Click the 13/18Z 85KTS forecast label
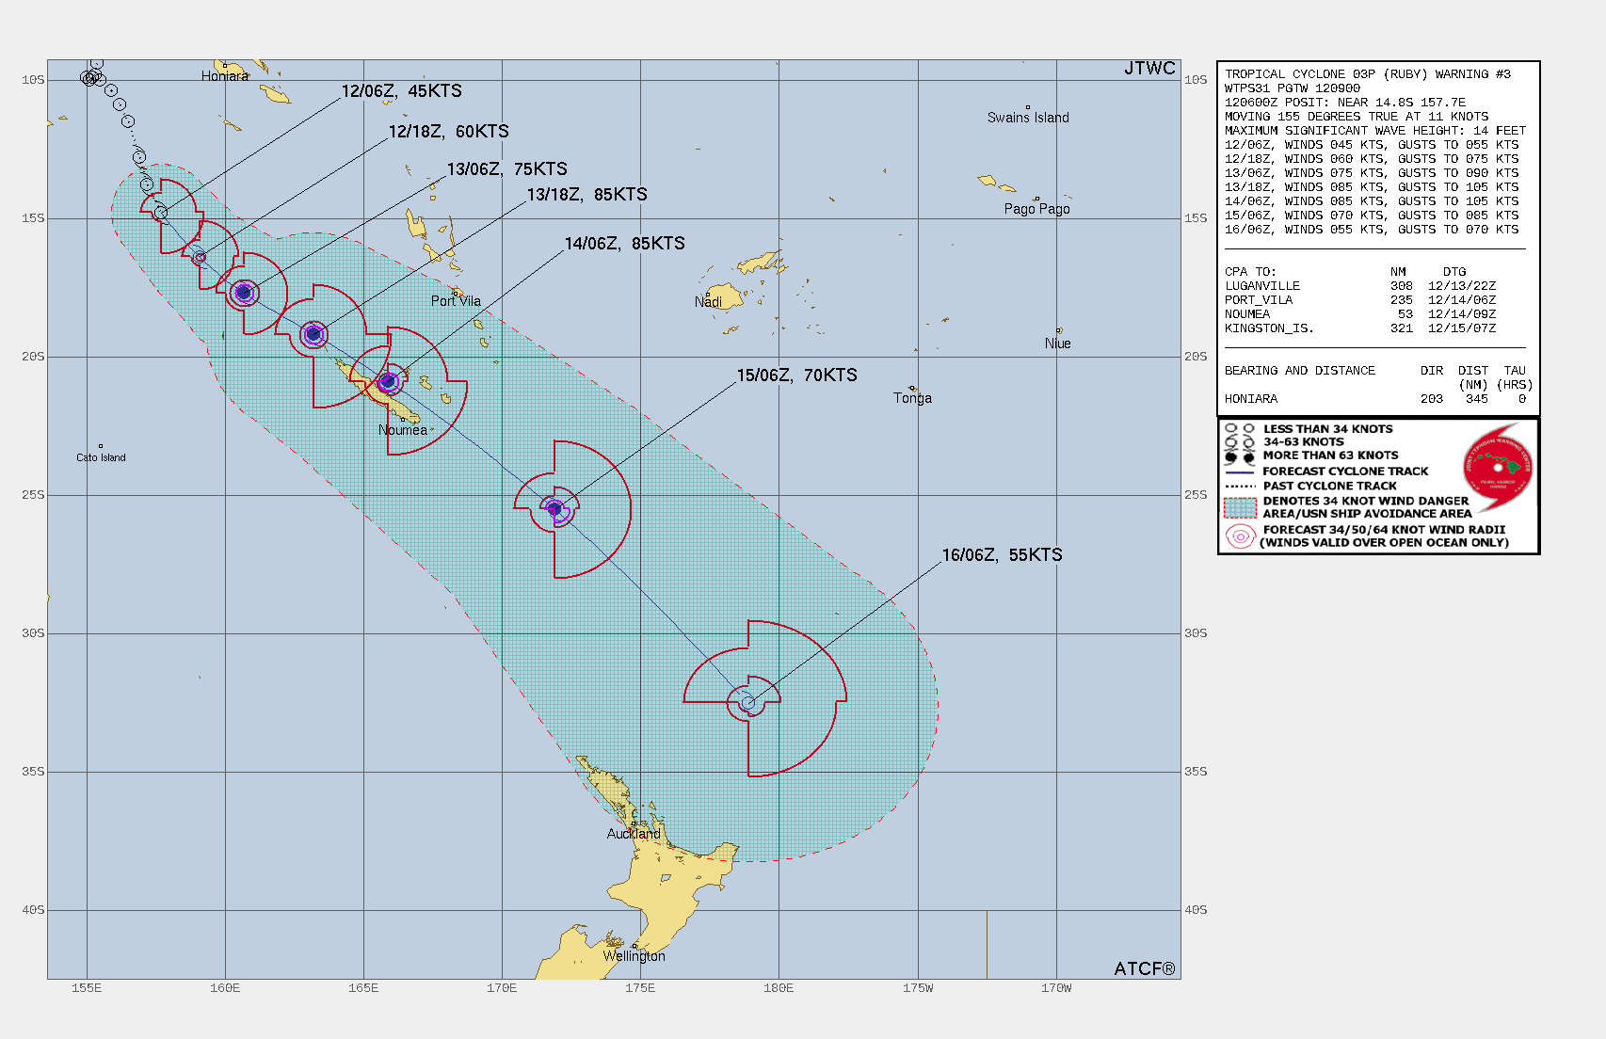1606x1039 pixels. 586,195
